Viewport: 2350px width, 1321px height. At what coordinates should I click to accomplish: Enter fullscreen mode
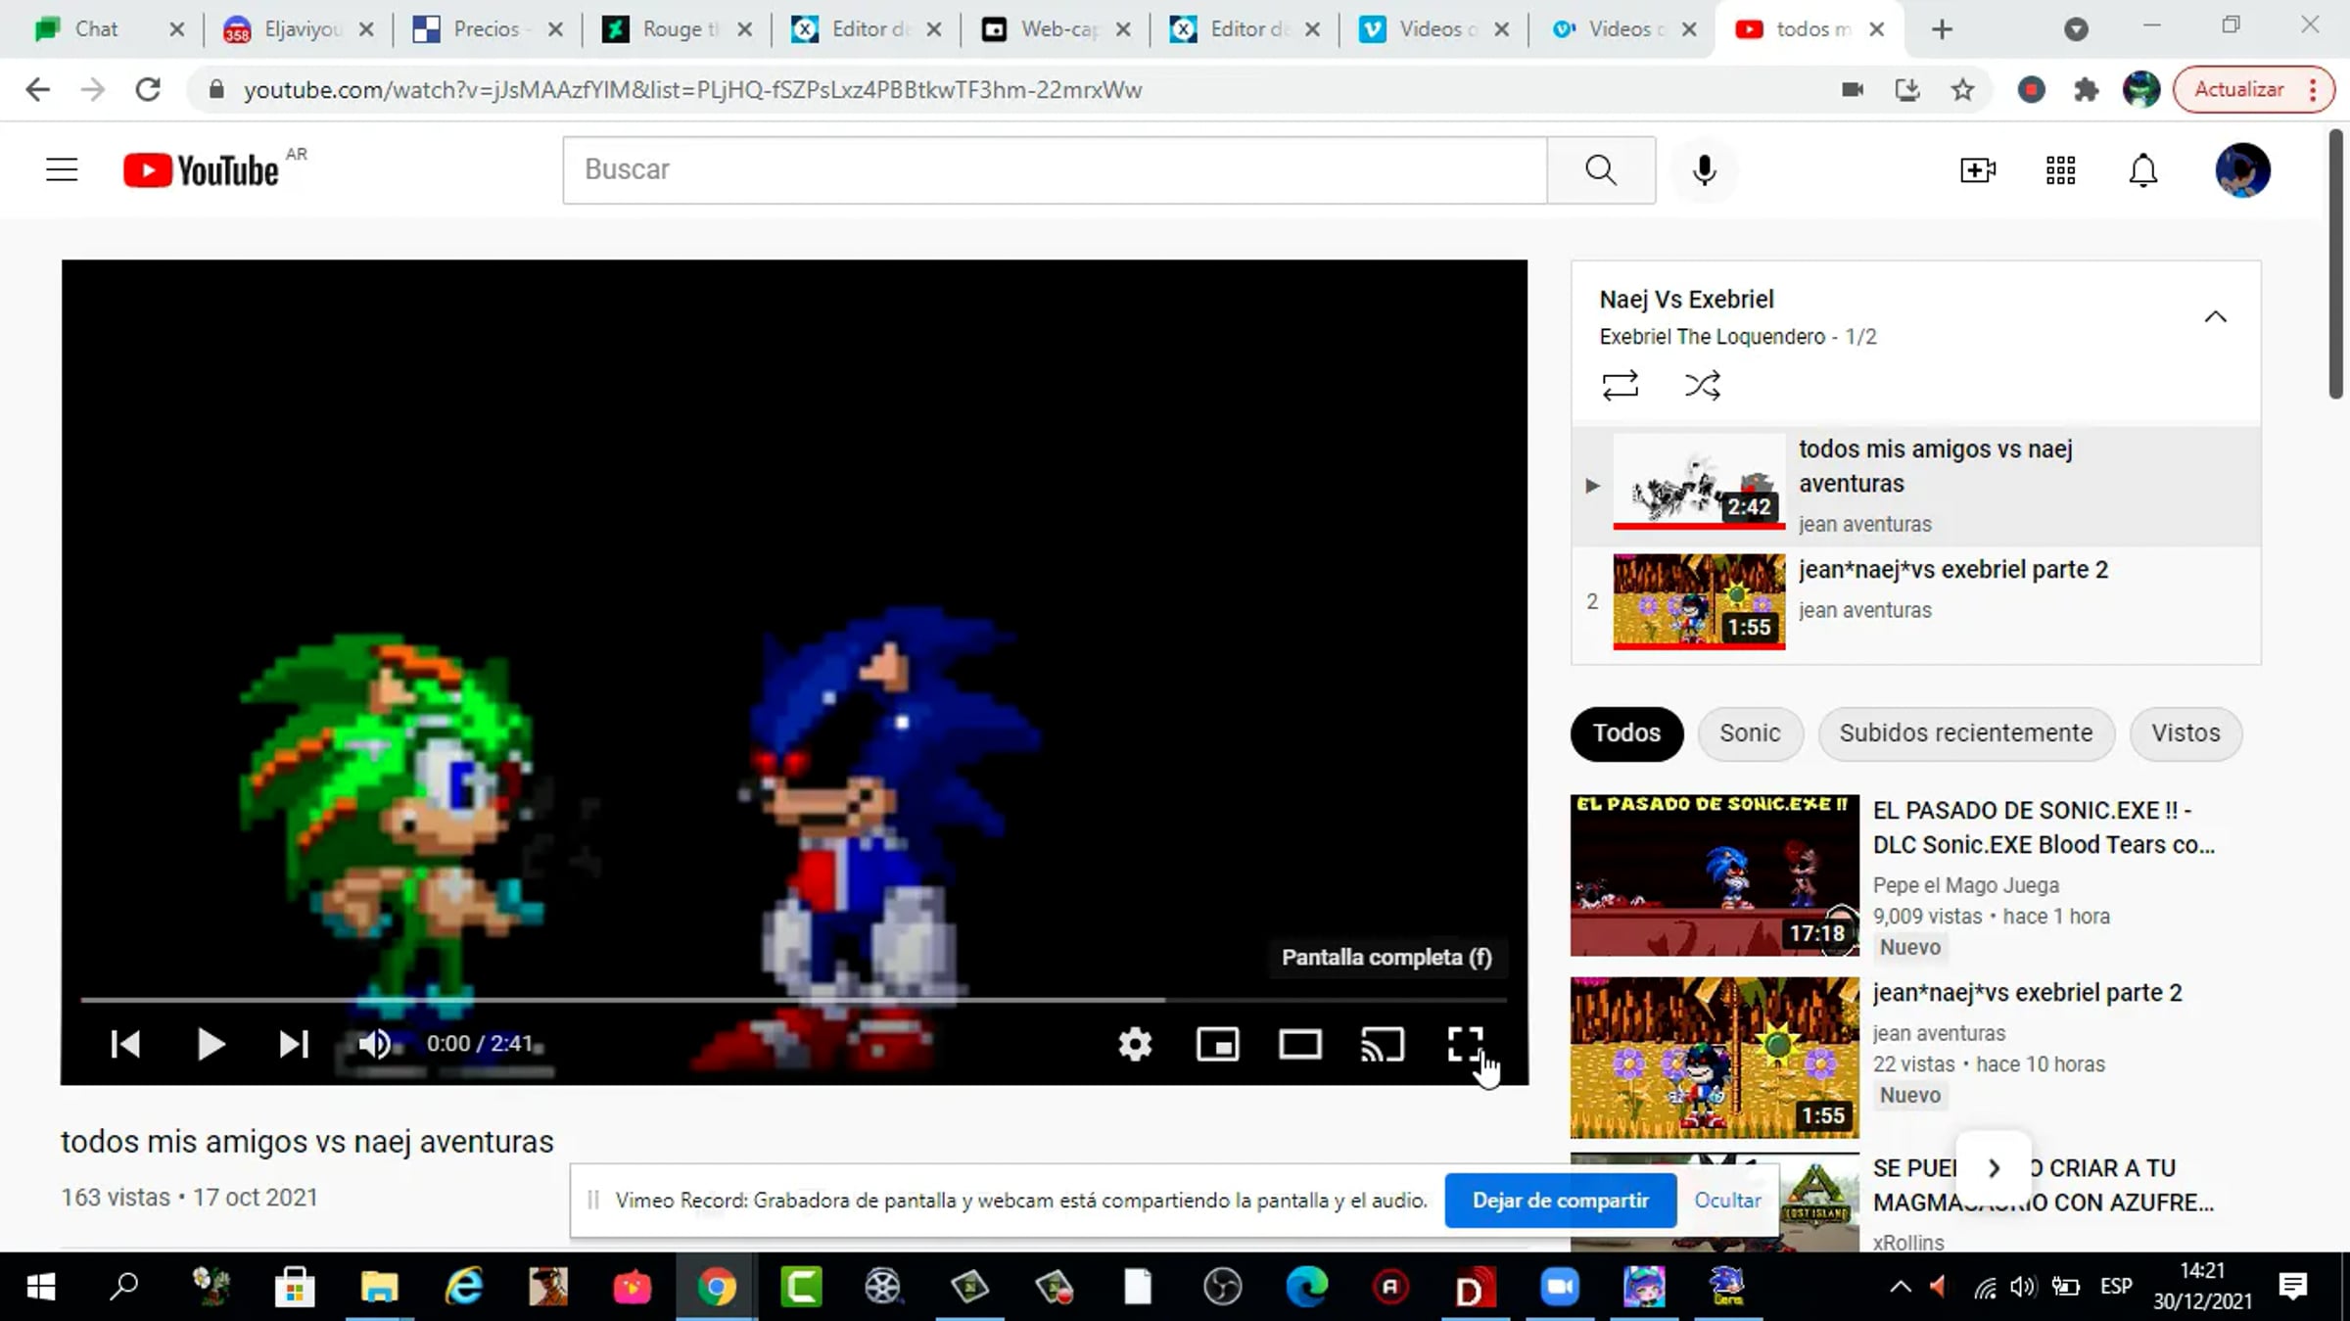(1465, 1044)
